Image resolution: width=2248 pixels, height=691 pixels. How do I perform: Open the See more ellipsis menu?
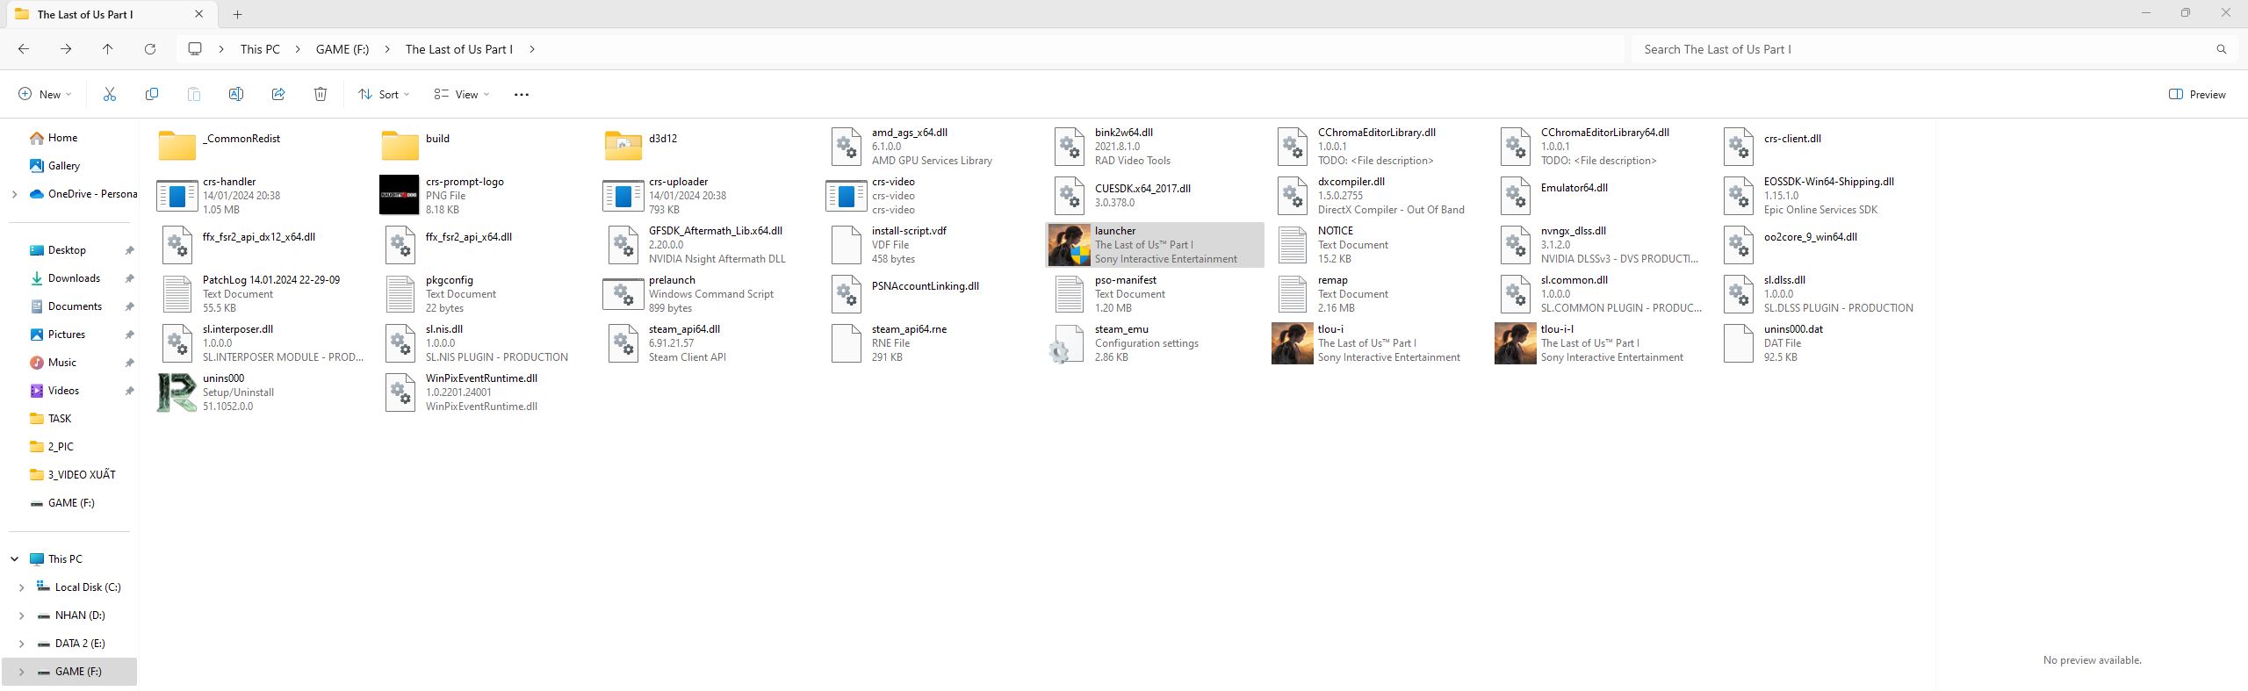click(x=521, y=94)
